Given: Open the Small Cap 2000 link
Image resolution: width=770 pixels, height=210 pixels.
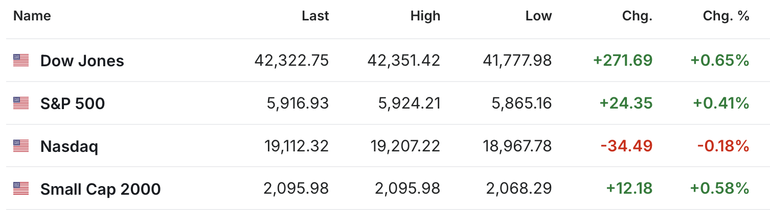Looking at the screenshot, I should coord(101,190).
